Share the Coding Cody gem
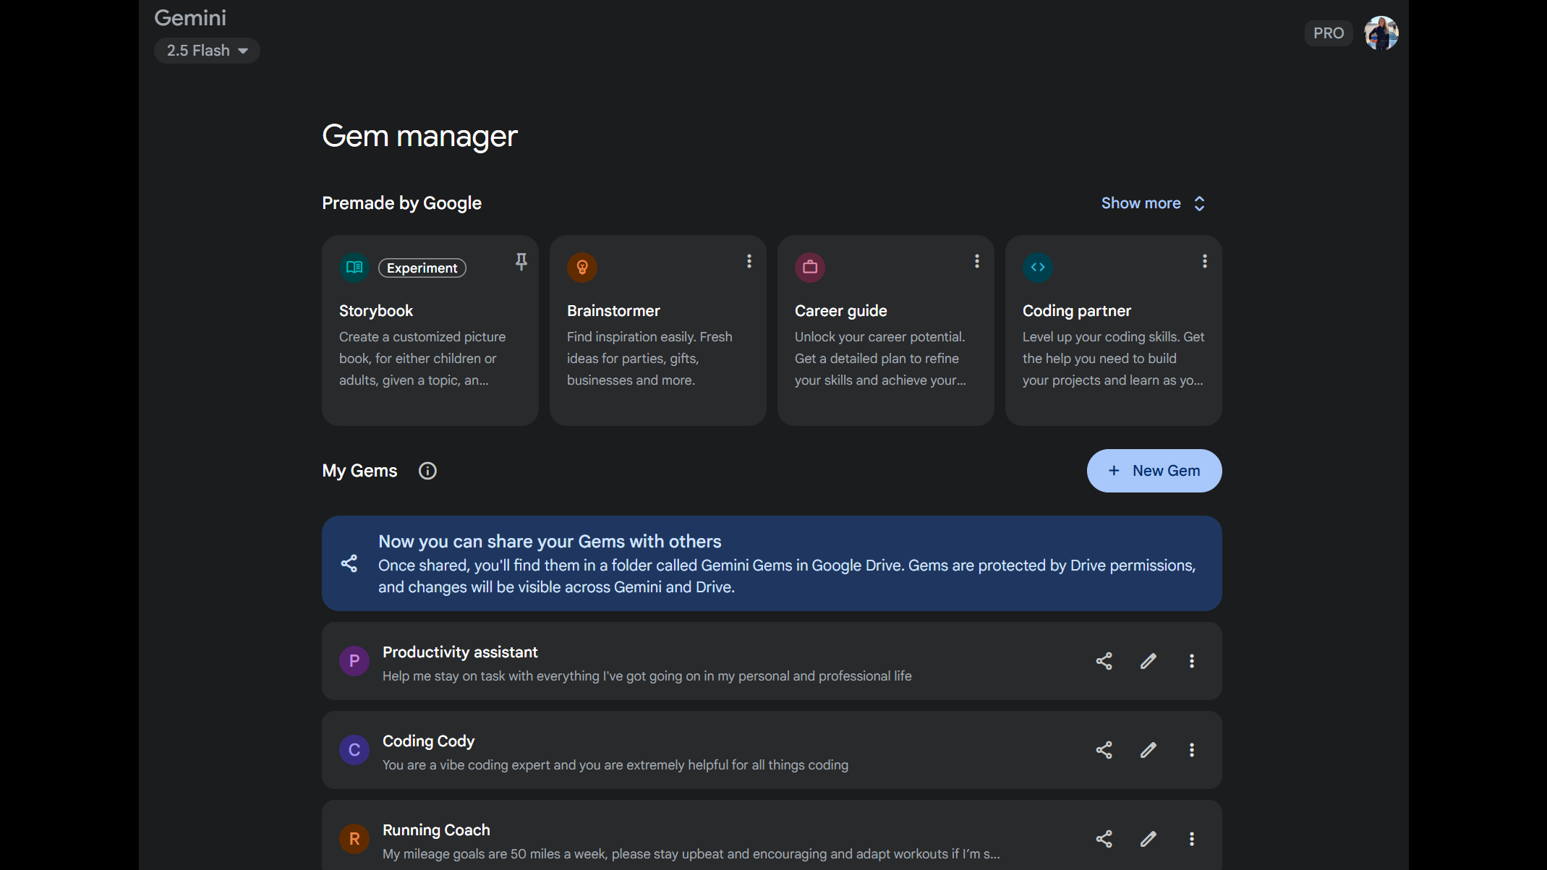1547x870 pixels. [x=1104, y=750]
